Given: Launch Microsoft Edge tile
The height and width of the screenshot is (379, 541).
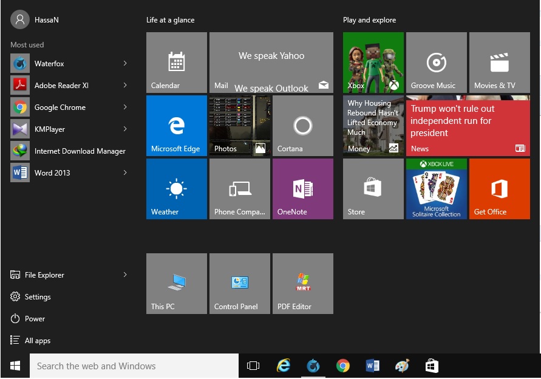Looking at the screenshot, I should tap(176, 126).
